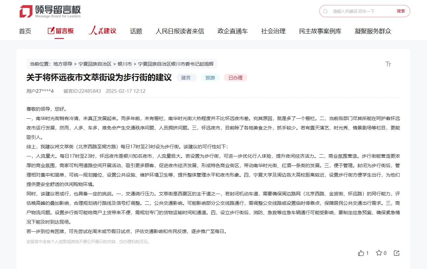Screen dimensions: 427x269
Task: Like the message with thumbs-up icon
Action: pyautogui.click(x=361, y=253)
